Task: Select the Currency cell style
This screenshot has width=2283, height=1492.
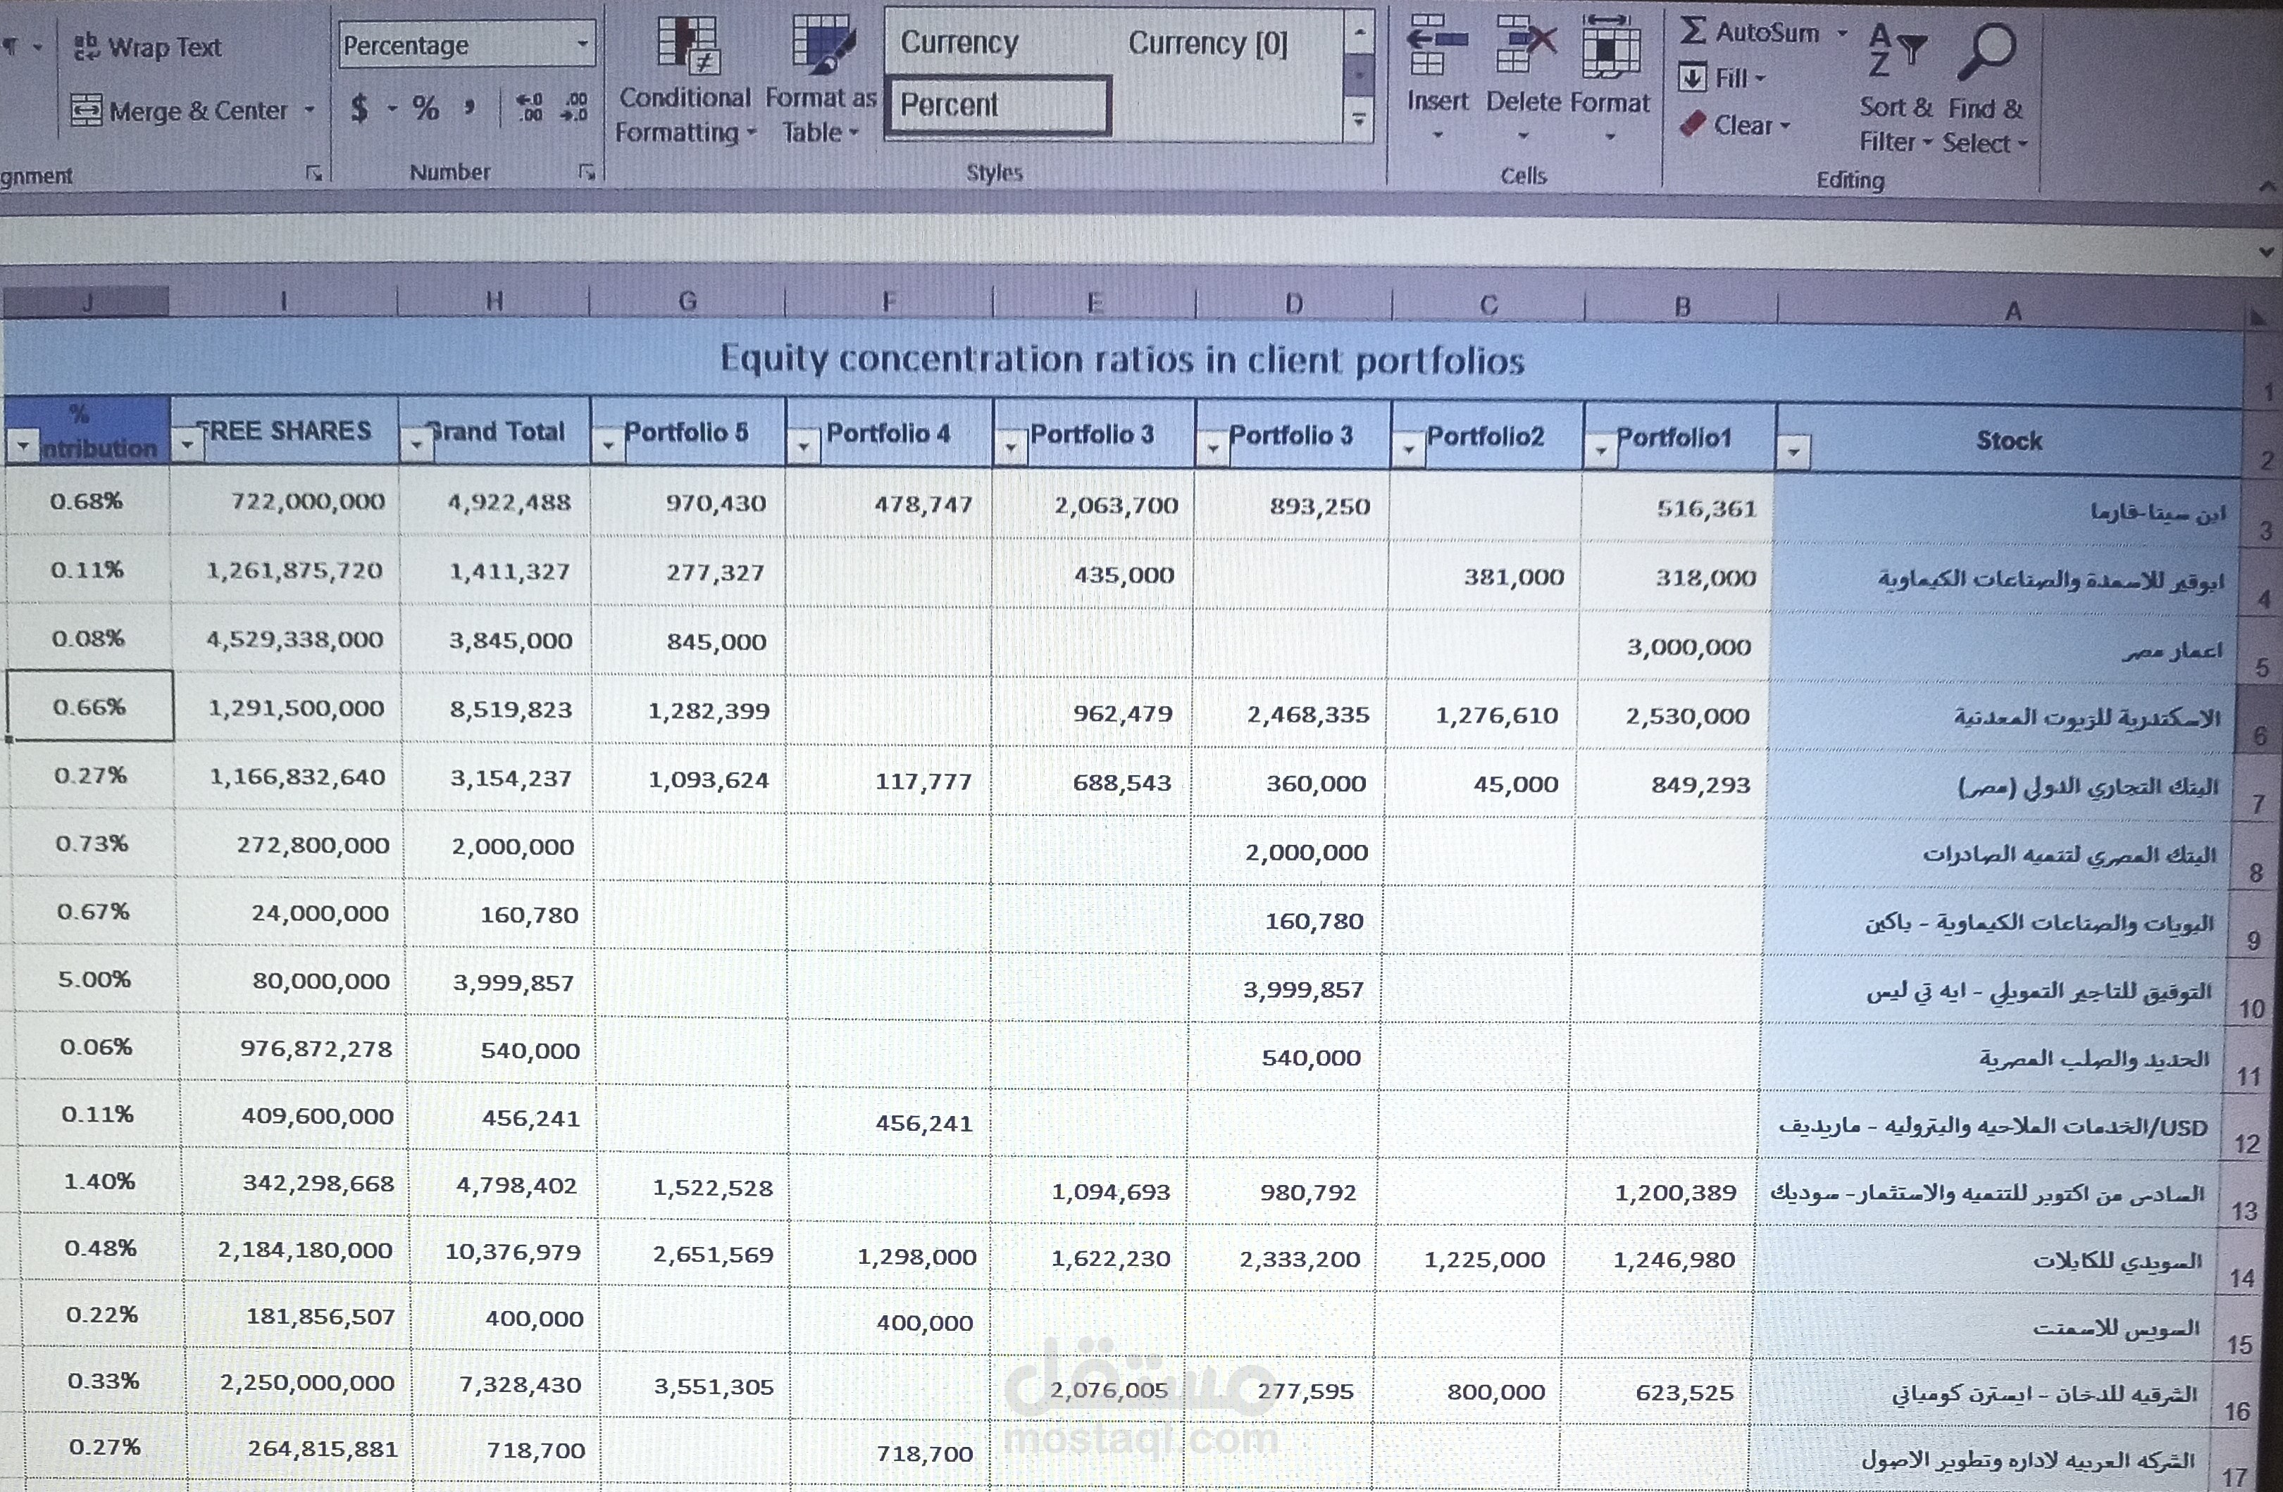Action: (959, 42)
